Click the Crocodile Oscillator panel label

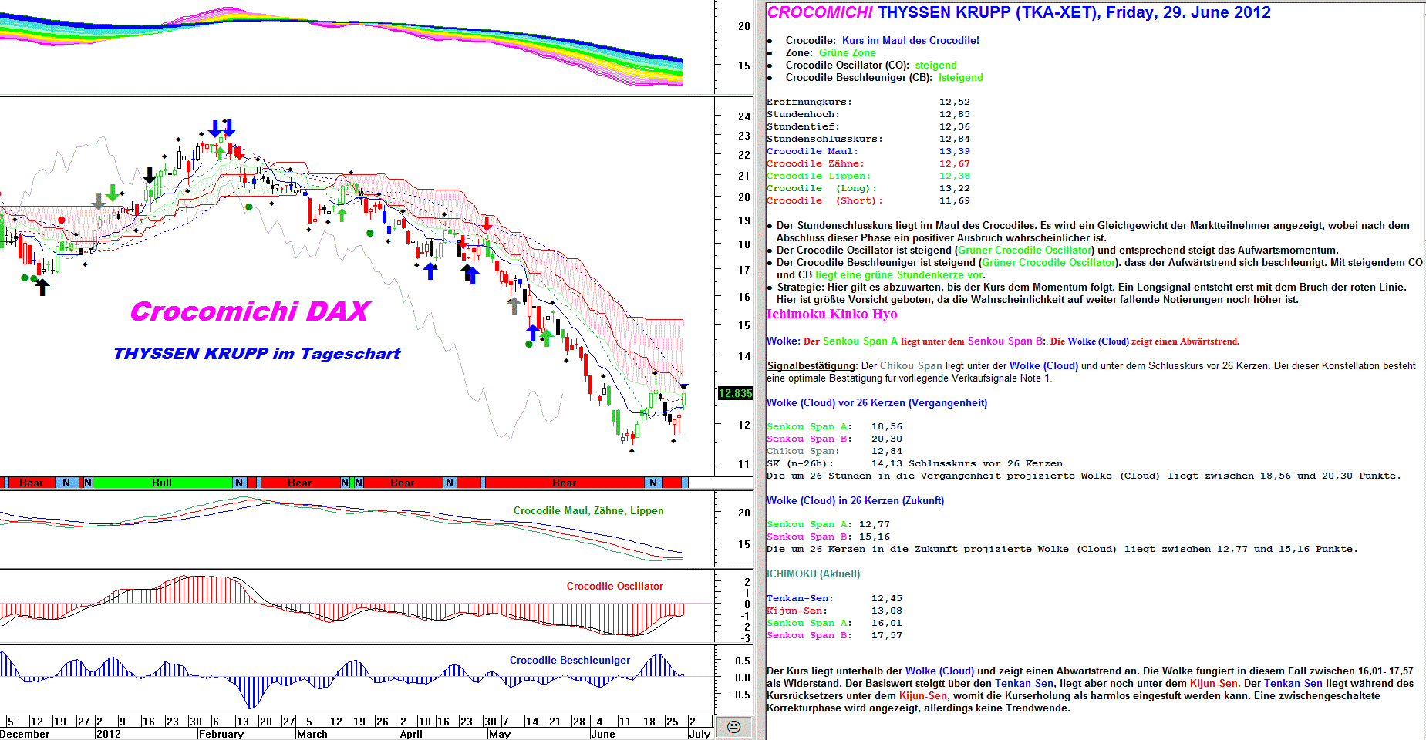click(x=615, y=587)
